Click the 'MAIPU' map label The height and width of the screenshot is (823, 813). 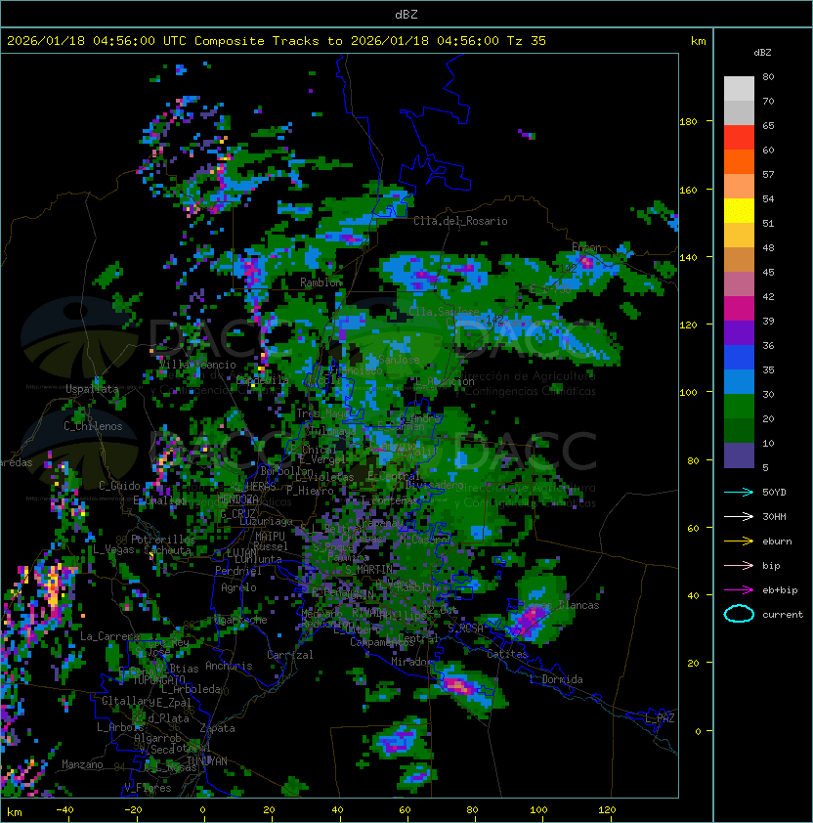click(270, 537)
